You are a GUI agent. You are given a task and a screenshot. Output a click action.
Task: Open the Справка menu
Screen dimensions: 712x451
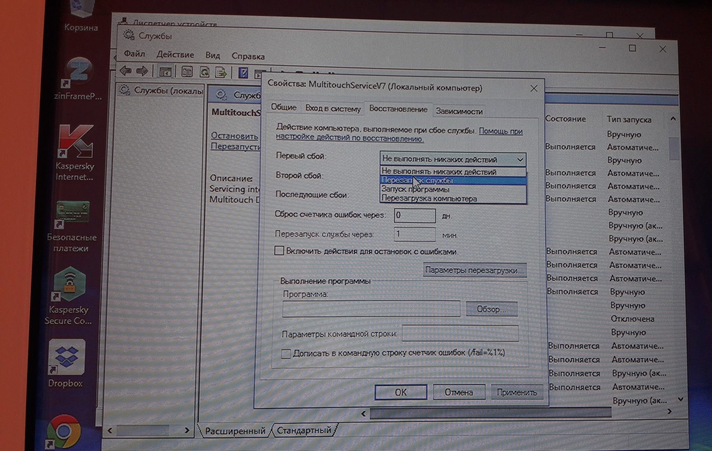point(248,56)
